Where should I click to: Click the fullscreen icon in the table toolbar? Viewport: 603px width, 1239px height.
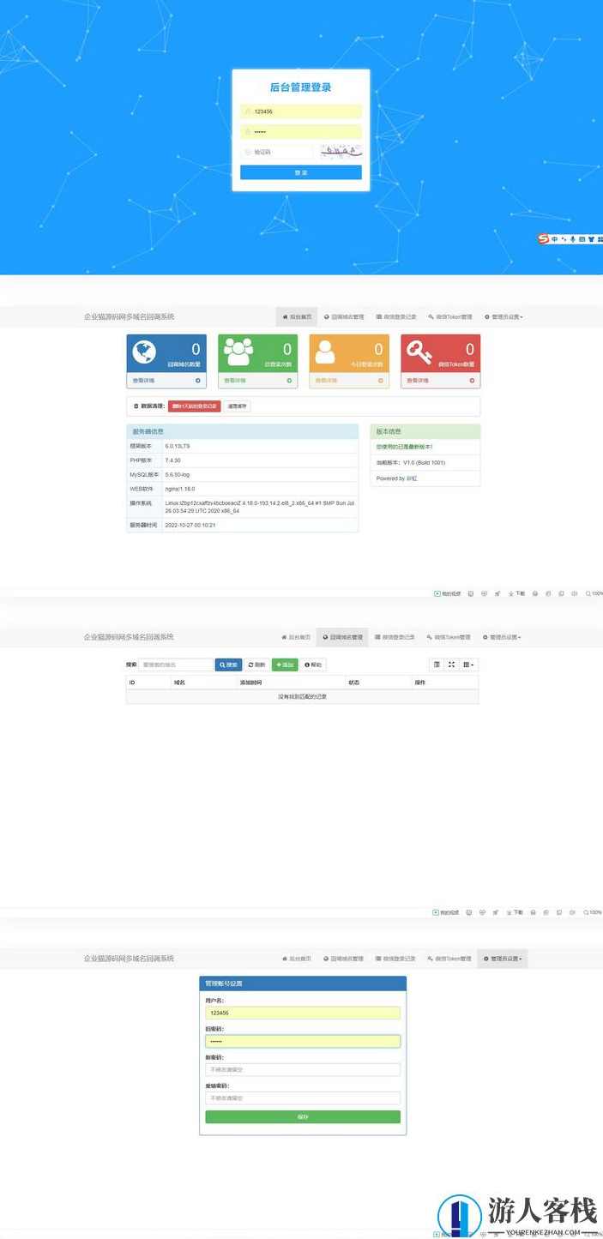pyautogui.click(x=452, y=665)
